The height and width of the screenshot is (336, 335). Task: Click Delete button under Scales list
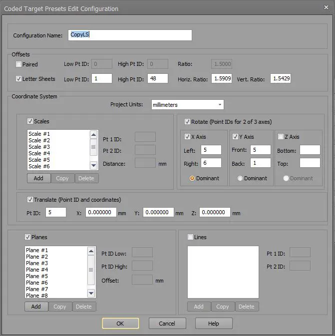pos(86,178)
